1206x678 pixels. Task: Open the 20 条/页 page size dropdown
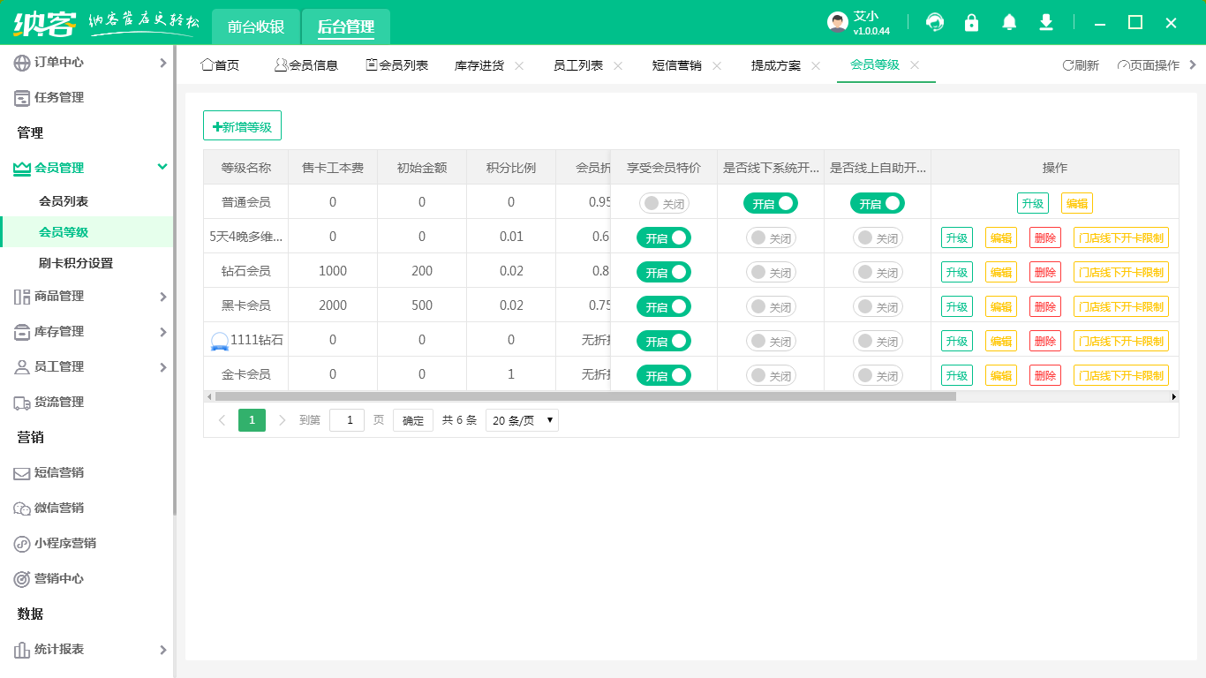tap(522, 421)
